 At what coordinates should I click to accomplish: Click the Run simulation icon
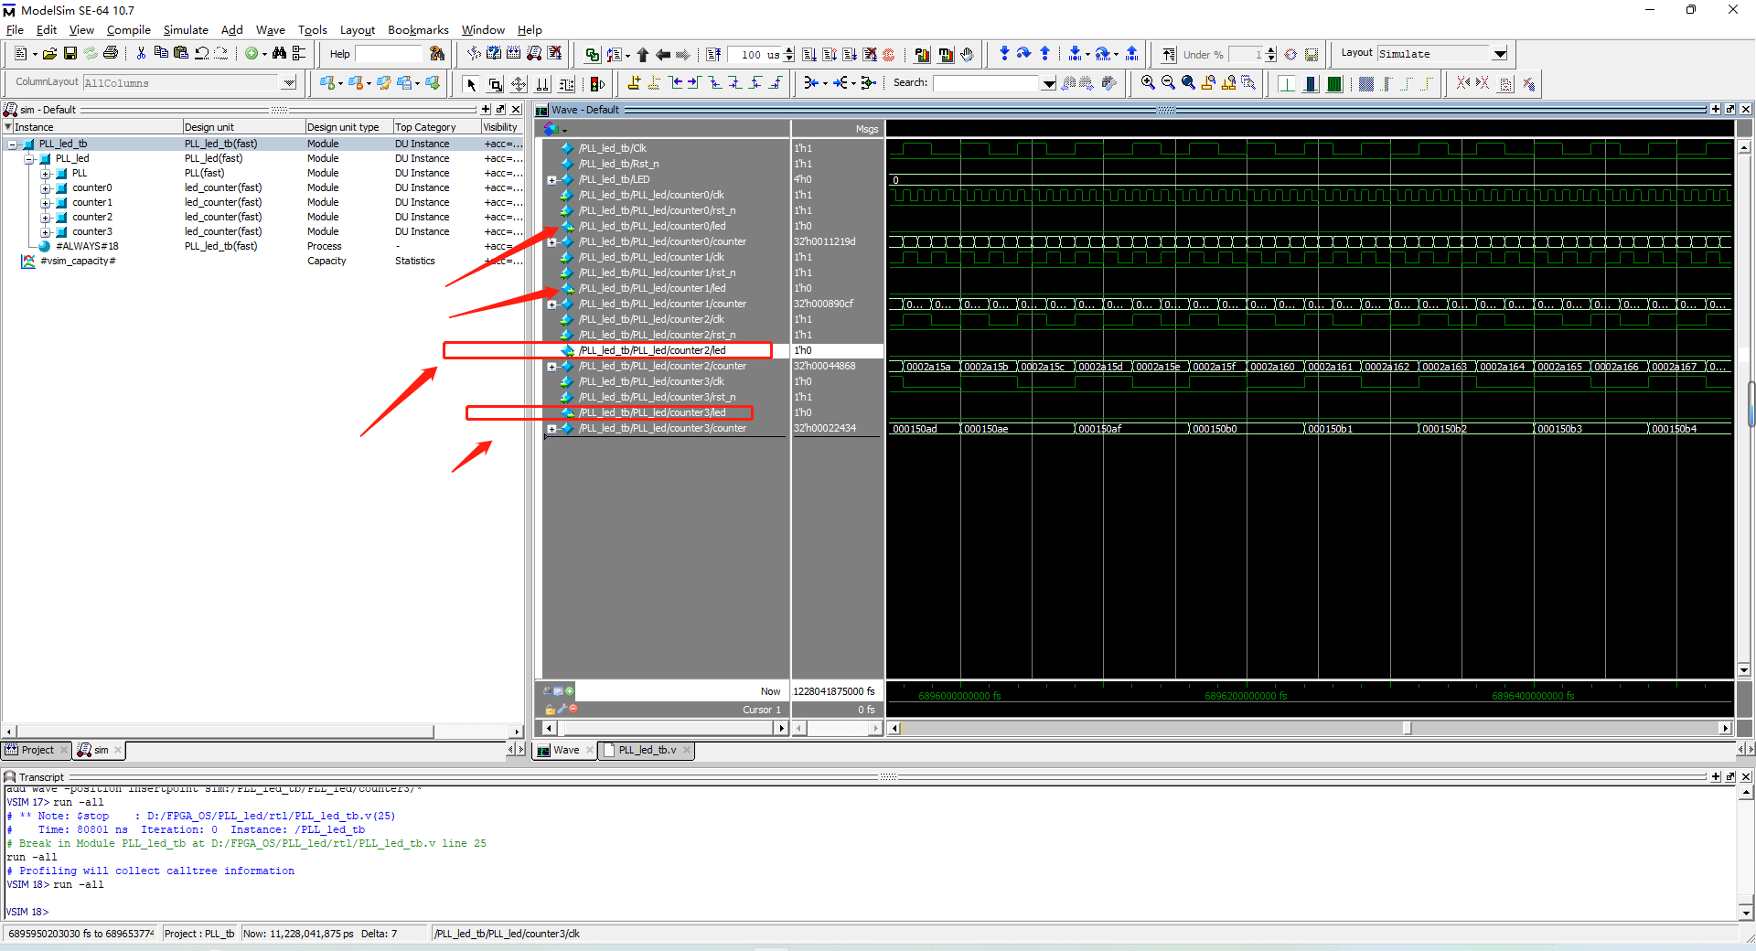coord(809,55)
